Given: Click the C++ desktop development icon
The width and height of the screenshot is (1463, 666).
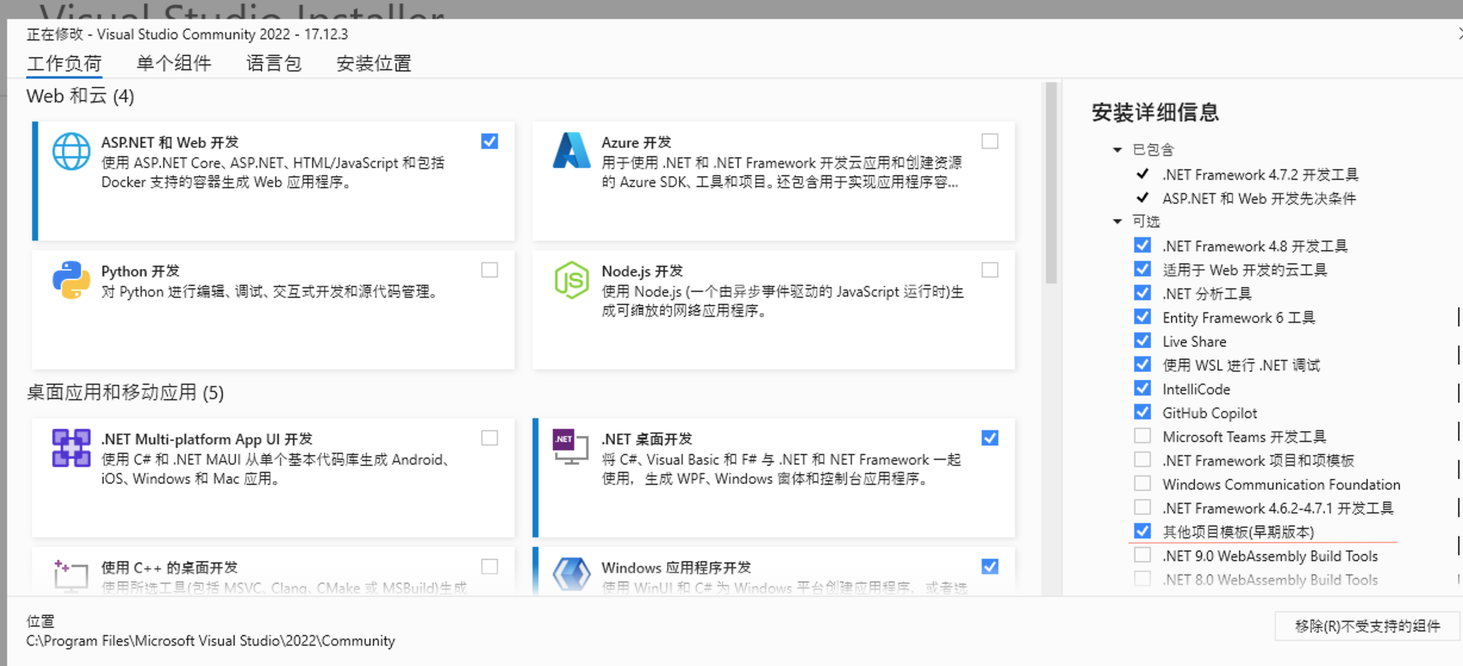Looking at the screenshot, I should click(71, 575).
